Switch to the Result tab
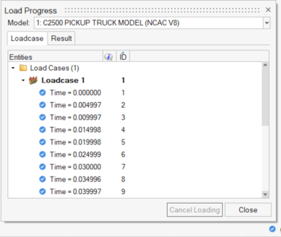281x237 pixels. 61,38
